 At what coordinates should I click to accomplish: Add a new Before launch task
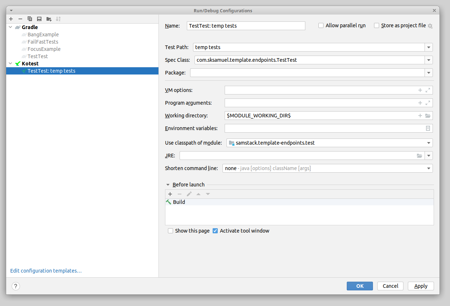170,194
